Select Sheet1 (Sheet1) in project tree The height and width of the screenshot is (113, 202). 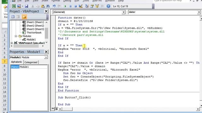(35, 22)
